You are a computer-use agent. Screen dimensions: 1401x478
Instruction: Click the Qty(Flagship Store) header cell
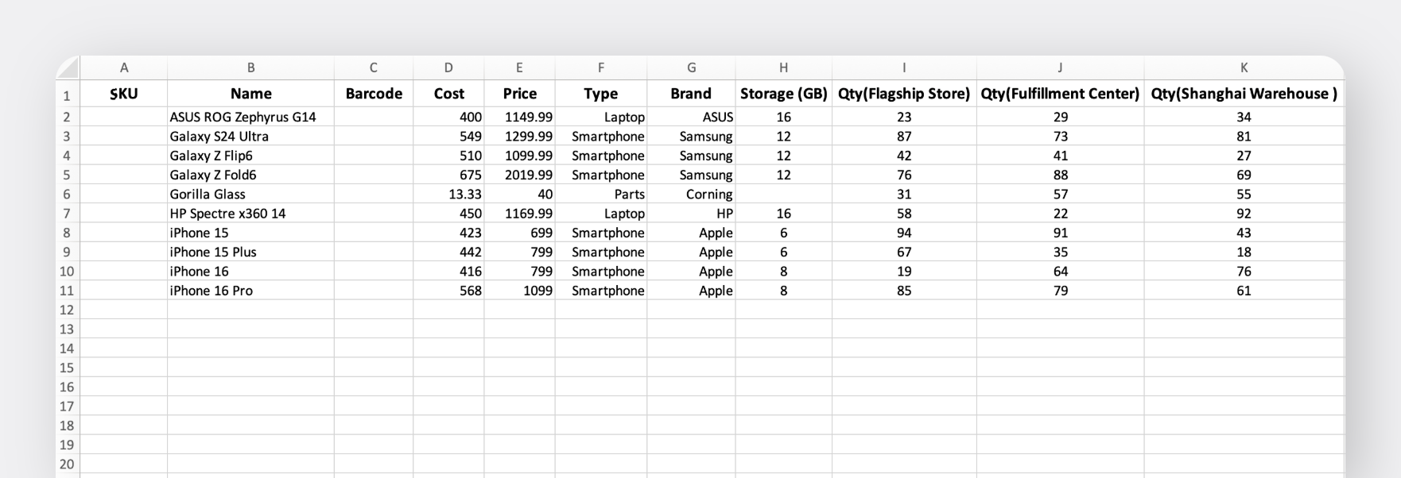tap(904, 94)
